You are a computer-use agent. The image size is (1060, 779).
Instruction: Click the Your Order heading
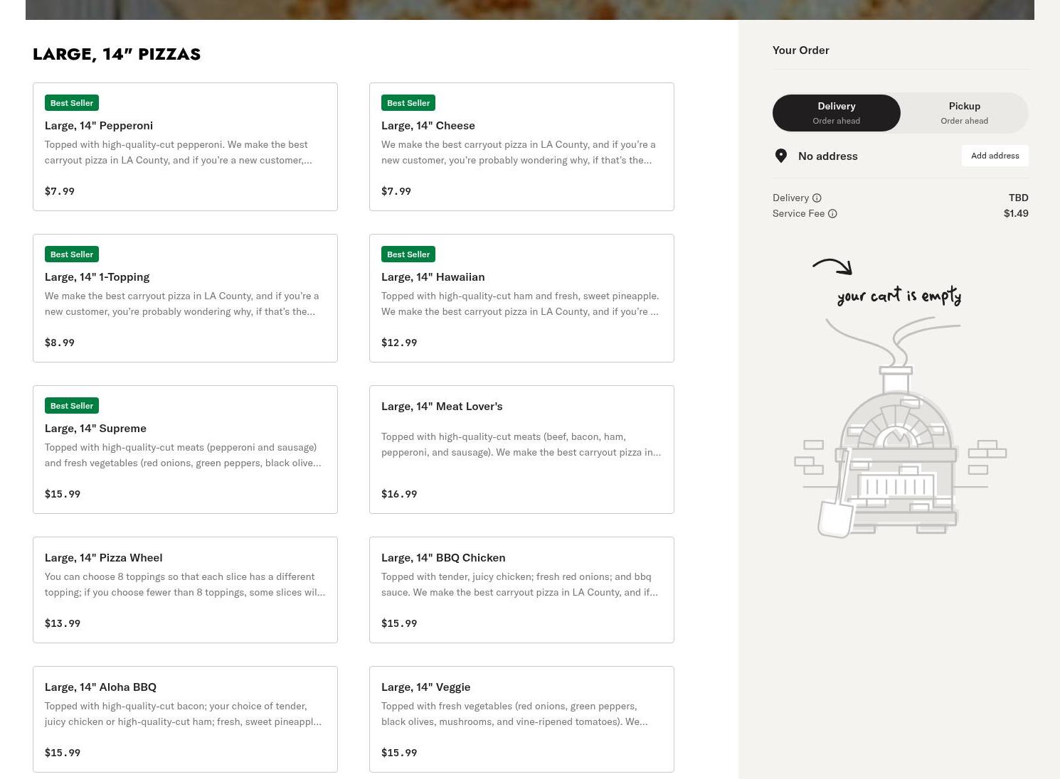coord(801,50)
